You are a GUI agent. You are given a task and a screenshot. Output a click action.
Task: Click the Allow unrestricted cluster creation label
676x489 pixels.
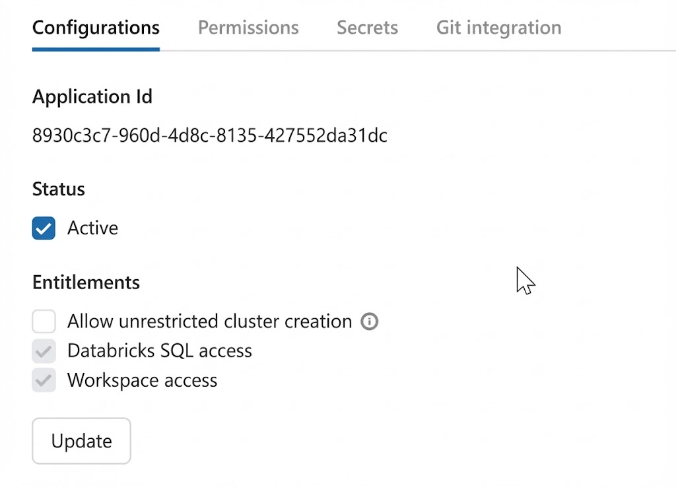(209, 322)
